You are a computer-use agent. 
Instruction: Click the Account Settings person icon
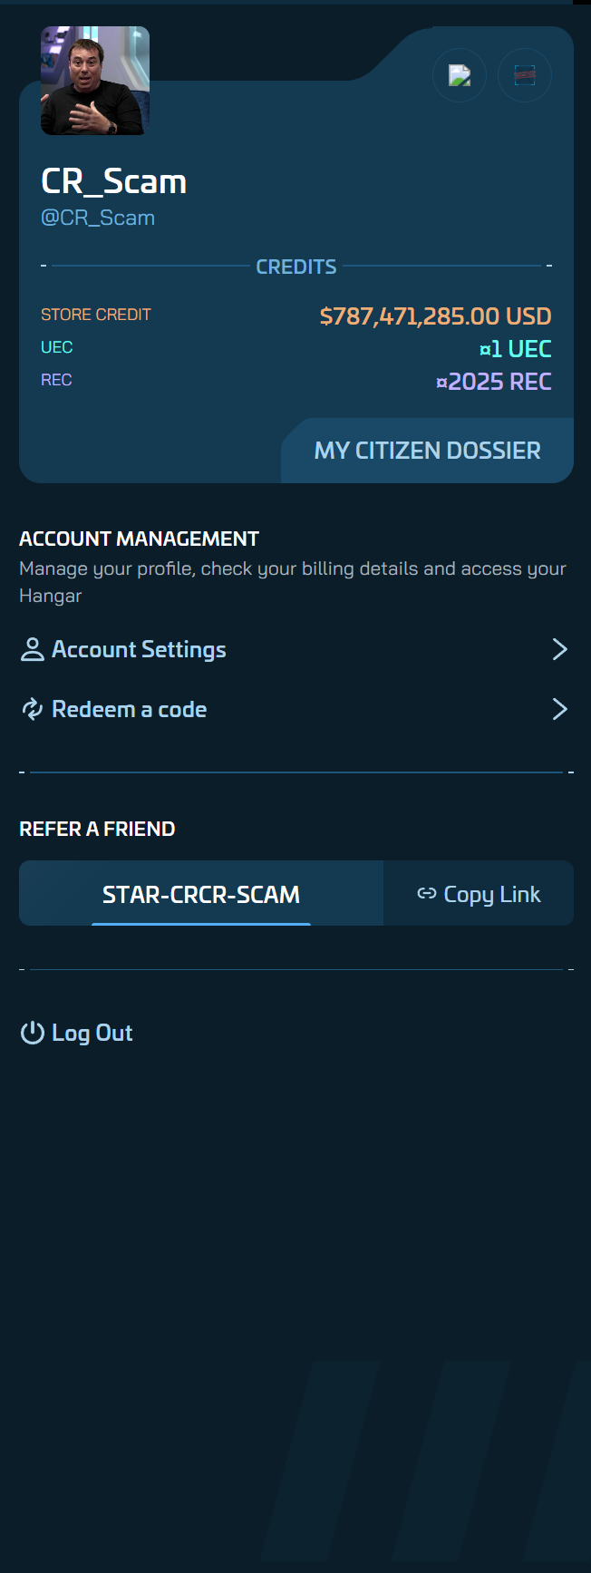[x=33, y=649]
